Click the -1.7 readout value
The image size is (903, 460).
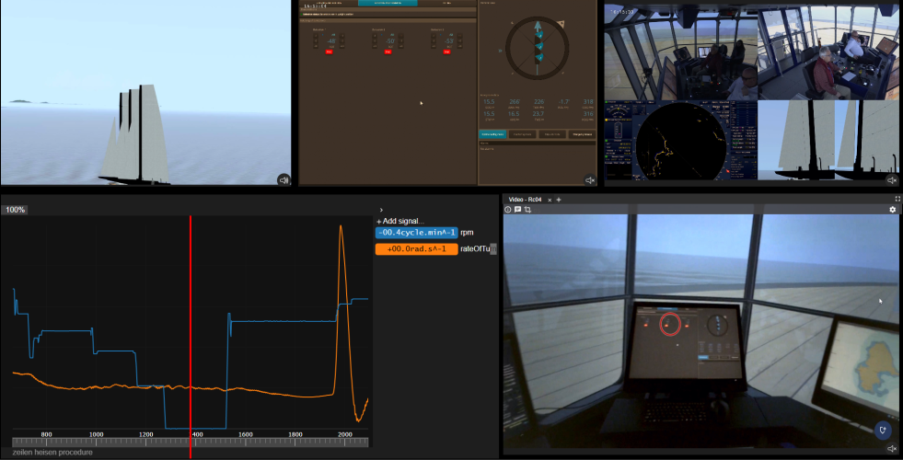(563, 102)
